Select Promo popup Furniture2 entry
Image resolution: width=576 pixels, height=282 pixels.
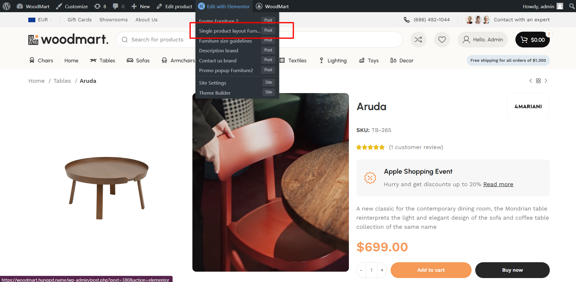(x=237, y=70)
